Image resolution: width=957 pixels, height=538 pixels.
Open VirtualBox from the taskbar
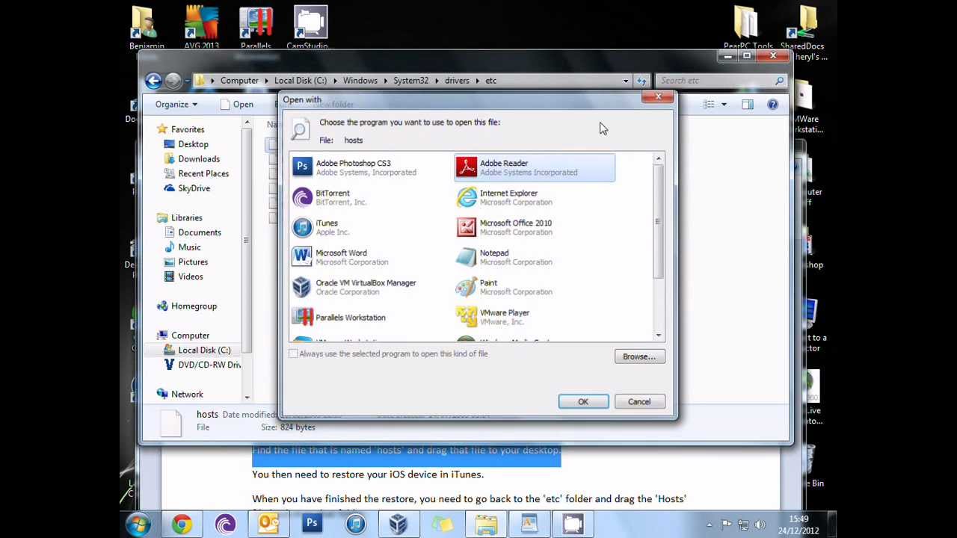point(399,525)
